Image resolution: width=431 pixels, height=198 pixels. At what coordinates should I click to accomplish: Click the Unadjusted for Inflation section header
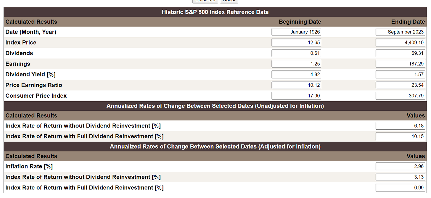point(215,106)
